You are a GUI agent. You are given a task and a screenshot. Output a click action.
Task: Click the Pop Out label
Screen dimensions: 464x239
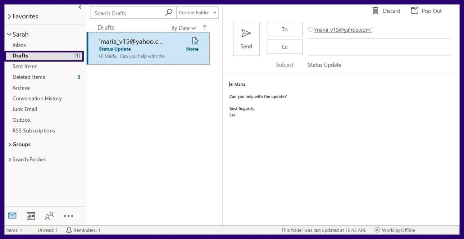click(x=432, y=11)
